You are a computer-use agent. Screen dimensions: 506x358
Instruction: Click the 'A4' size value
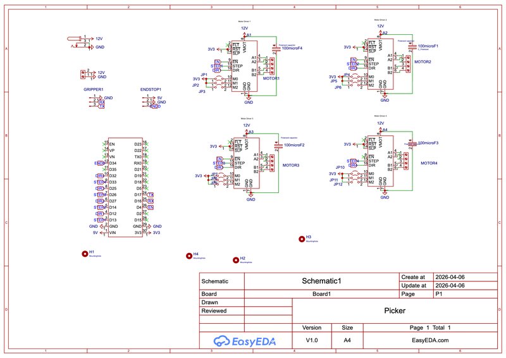(x=347, y=340)
